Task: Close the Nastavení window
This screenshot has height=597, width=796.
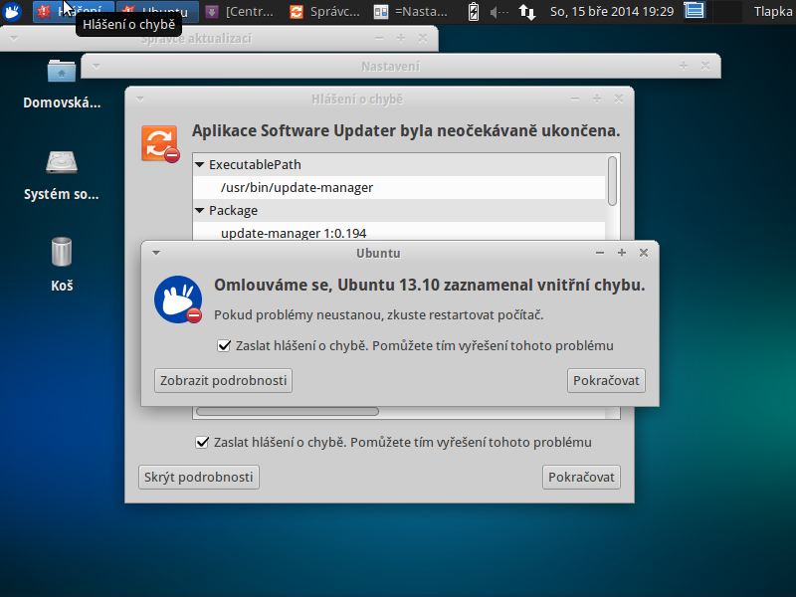Action: tap(705, 66)
